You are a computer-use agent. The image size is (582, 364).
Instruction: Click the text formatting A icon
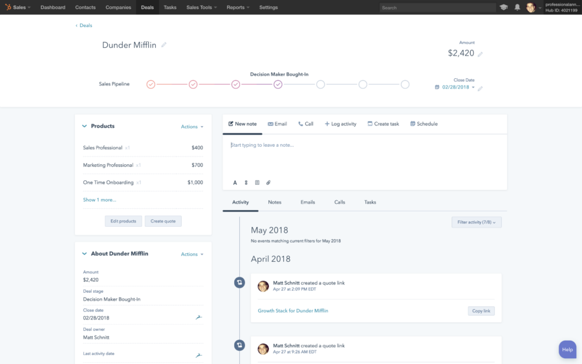(235, 182)
